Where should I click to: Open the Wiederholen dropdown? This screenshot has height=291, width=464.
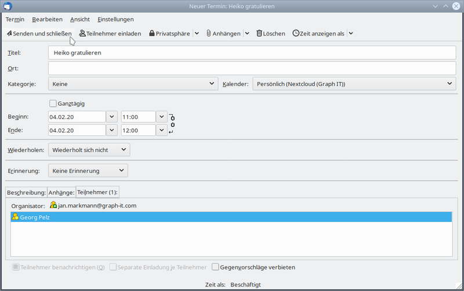89,150
